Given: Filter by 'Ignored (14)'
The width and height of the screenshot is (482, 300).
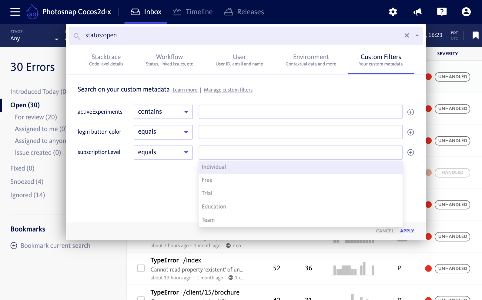Looking at the screenshot, I should pos(28,195).
